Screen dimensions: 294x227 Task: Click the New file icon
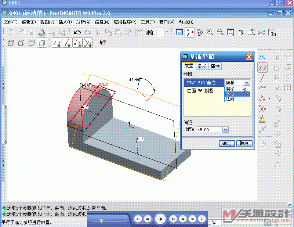pos(11,32)
